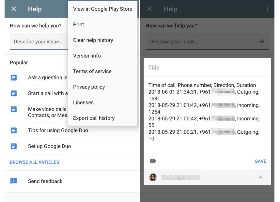The height and width of the screenshot is (202, 280).
Task: Open the three-dot overflow menu
Action: click(268, 9)
